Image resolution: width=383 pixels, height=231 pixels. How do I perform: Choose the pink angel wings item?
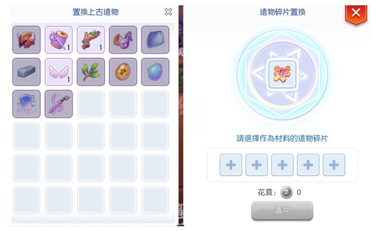tap(59, 72)
